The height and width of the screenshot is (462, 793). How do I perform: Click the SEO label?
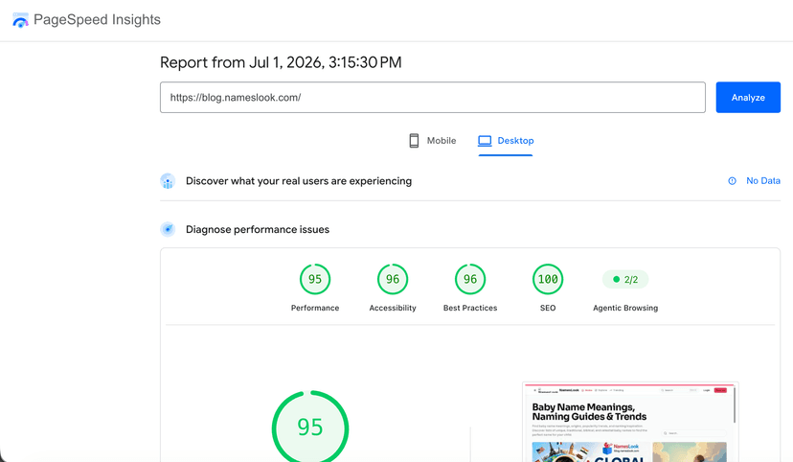548,308
